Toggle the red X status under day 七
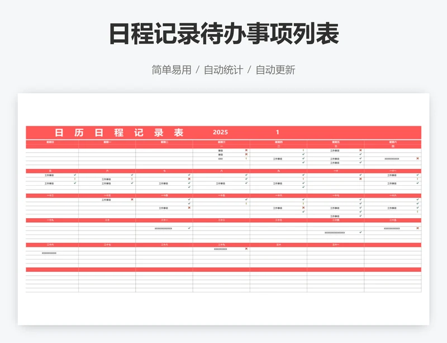This screenshot has width=447, height=343. click(x=189, y=179)
